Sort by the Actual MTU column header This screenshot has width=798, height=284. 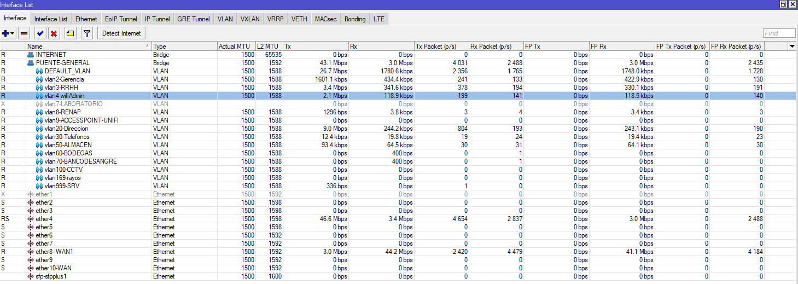[x=236, y=47]
